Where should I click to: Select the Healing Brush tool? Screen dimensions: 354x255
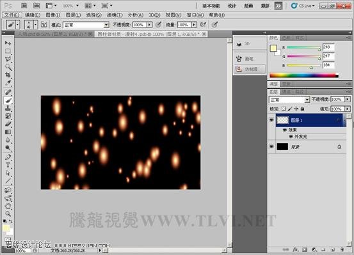[8, 92]
